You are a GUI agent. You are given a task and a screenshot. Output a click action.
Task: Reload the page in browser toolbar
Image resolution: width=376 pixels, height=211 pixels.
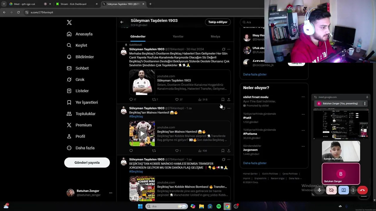click(x=18, y=12)
